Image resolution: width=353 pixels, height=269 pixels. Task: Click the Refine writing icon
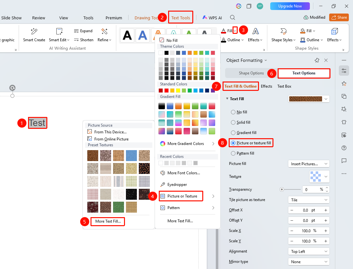[104, 31]
